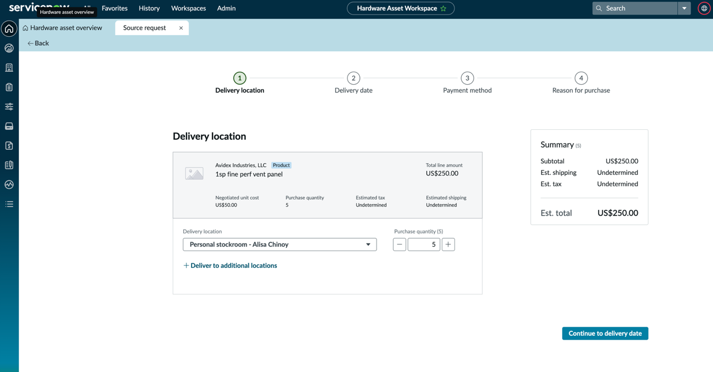Click the Total line amount US$250.00
Viewport: 713px width, 372px height.
pyautogui.click(x=442, y=173)
